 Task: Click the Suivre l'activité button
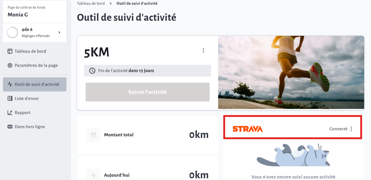click(x=148, y=92)
